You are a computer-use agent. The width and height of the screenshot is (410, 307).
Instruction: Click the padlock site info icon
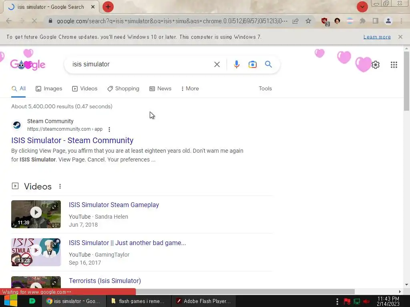pyautogui.click(x=50, y=21)
